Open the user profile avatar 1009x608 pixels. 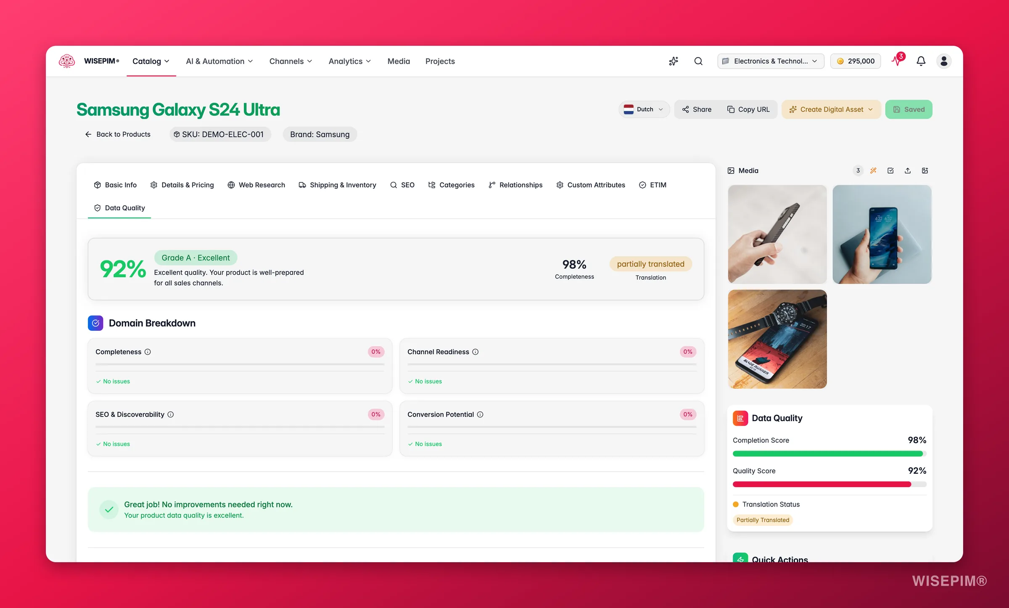point(944,61)
